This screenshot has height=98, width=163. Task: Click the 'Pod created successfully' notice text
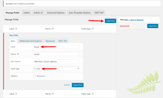point(24,4)
